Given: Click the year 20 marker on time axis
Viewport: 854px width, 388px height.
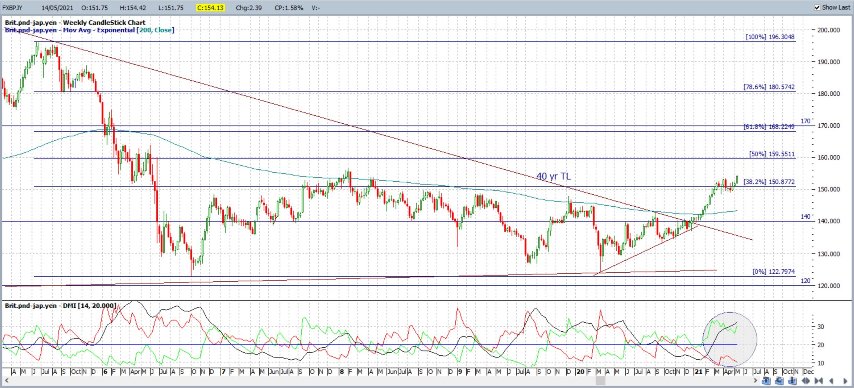Looking at the screenshot, I should 580,372.
